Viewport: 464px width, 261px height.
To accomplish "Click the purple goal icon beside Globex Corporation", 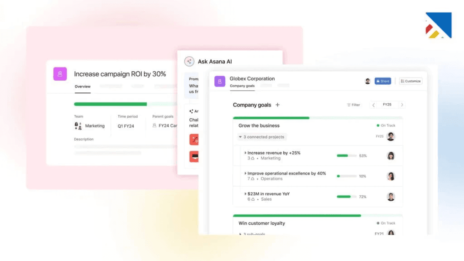I will (x=219, y=81).
